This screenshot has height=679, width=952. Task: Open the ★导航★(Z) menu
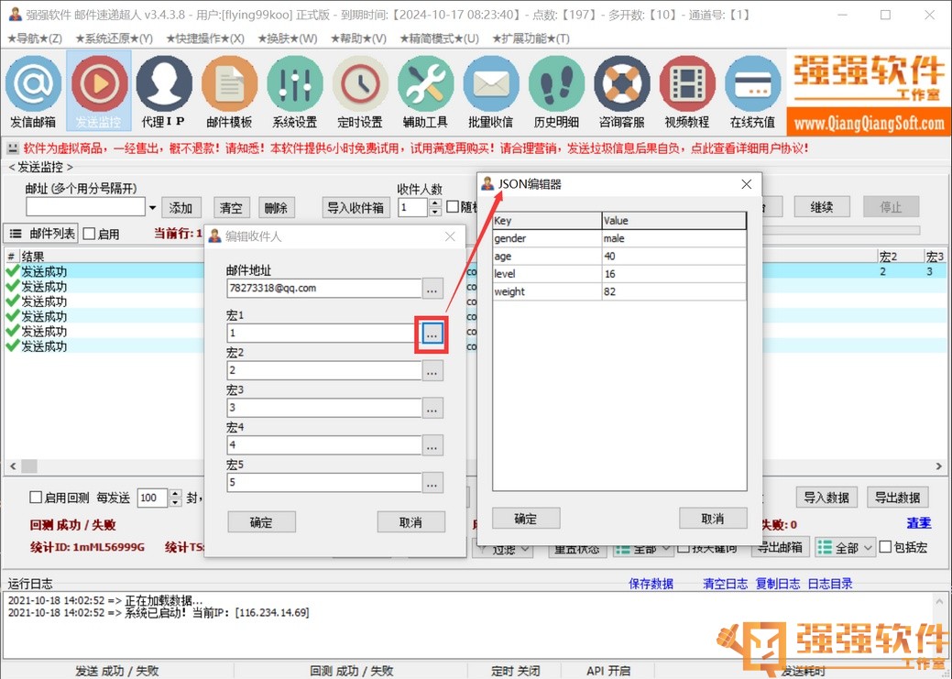point(35,38)
